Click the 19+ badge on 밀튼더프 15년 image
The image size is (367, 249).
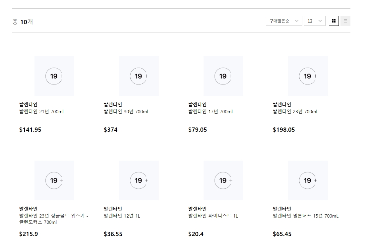pyautogui.click(x=308, y=180)
